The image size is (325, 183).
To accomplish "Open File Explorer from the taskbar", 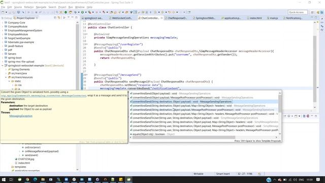I will pyautogui.click(x=43, y=179).
